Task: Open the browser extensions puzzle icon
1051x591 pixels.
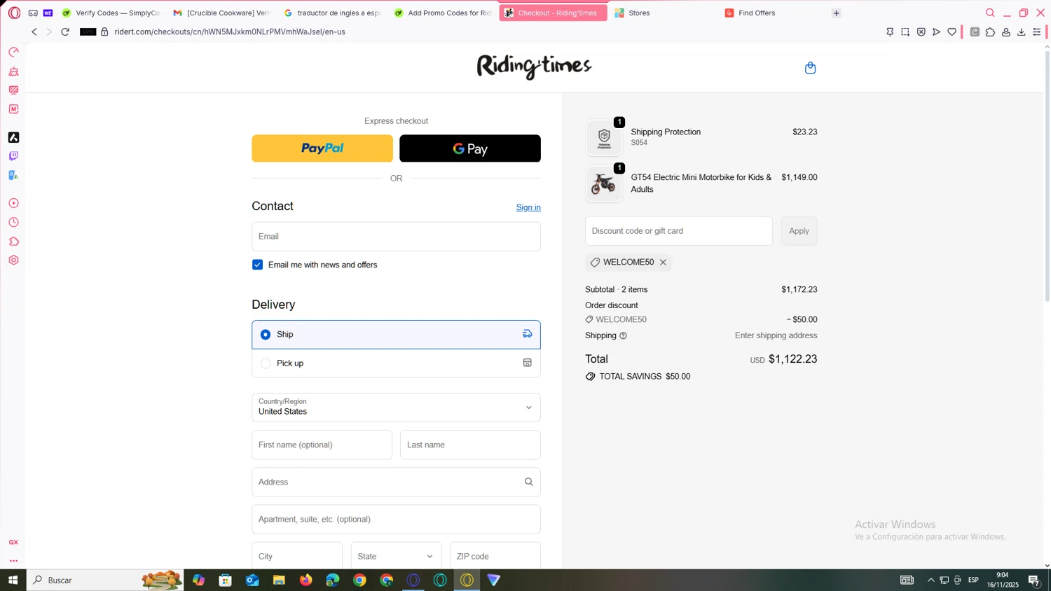Action: (x=990, y=32)
